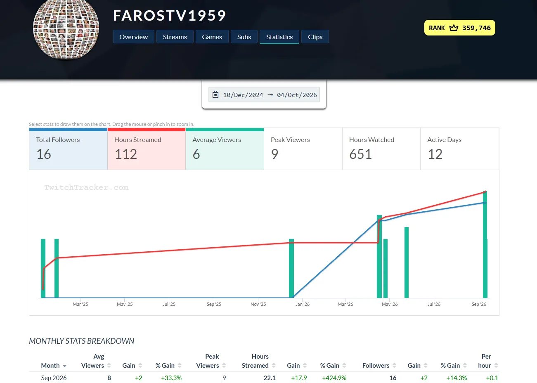
Task: Click the Mar '25 axis label
Action: pyautogui.click(x=80, y=304)
